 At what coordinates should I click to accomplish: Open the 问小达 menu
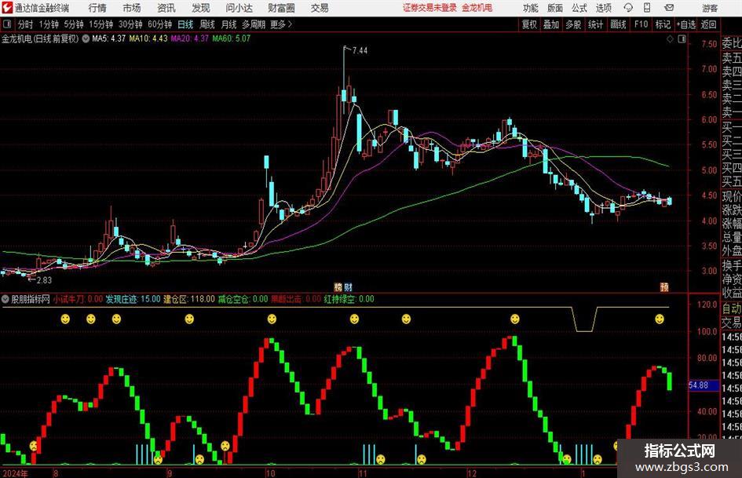(239, 8)
